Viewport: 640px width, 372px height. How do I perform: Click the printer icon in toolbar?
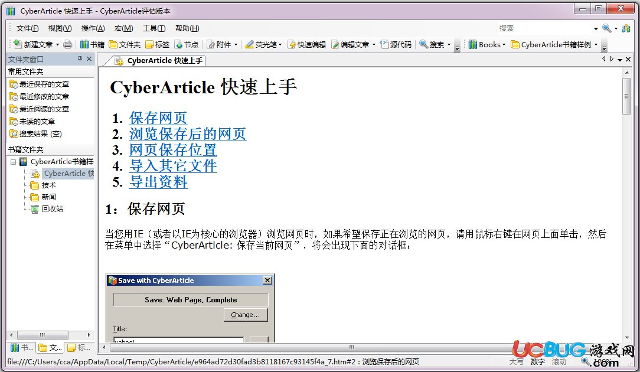(68, 44)
